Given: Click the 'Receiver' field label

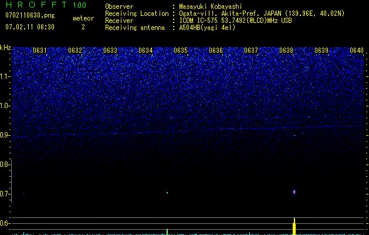Looking at the screenshot, I should 119,21.
